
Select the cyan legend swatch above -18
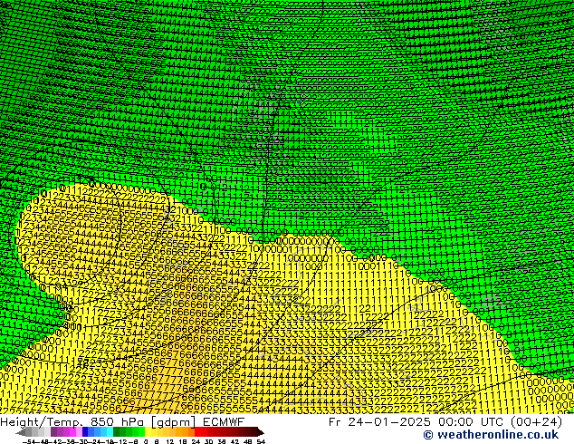click(x=110, y=431)
